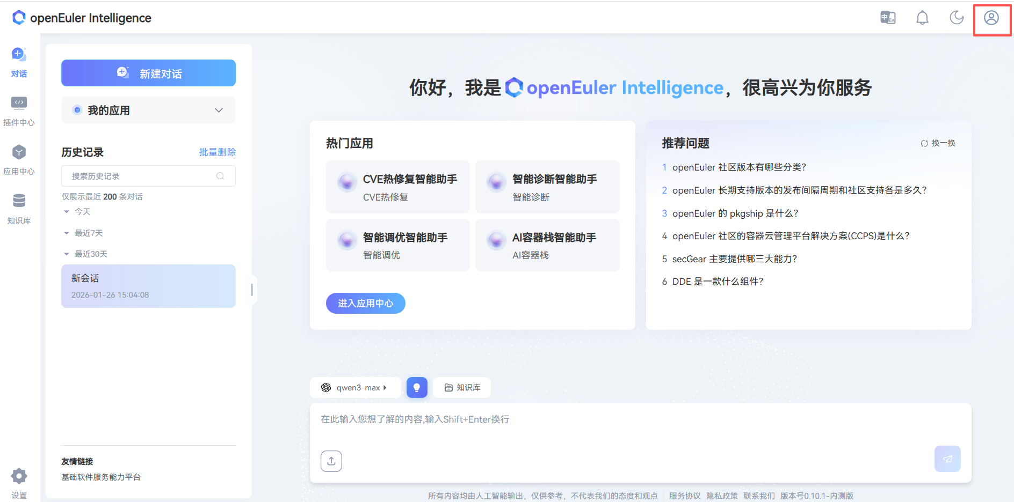Image resolution: width=1014 pixels, height=502 pixels.
Task: Select question about pkgship
Action: click(735, 213)
